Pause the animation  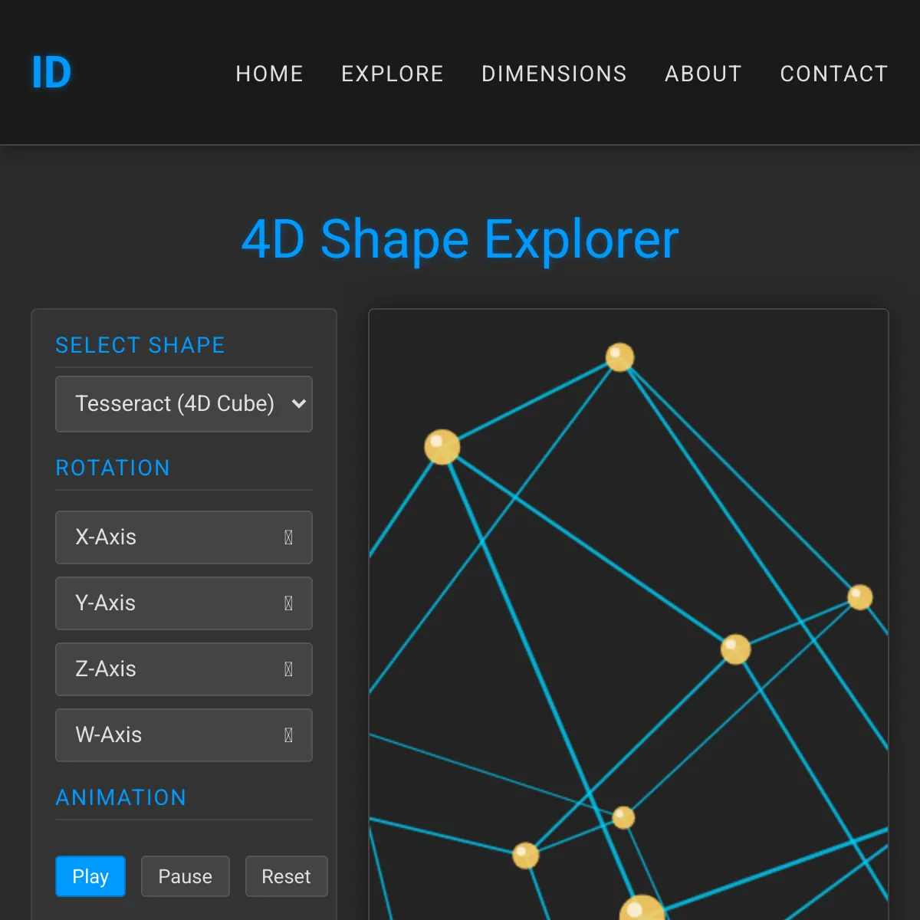pos(185,876)
